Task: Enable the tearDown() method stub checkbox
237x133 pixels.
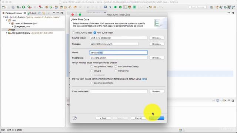Action: (116, 71)
